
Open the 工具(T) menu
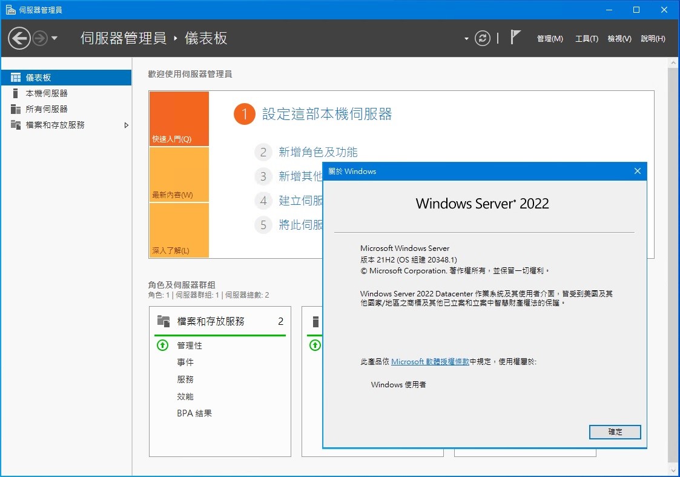pyautogui.click(x=586, y=39)
